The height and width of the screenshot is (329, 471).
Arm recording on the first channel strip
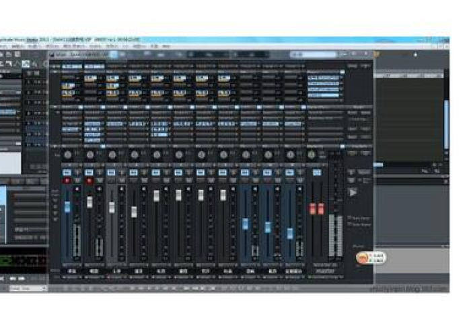pos(67,181)
